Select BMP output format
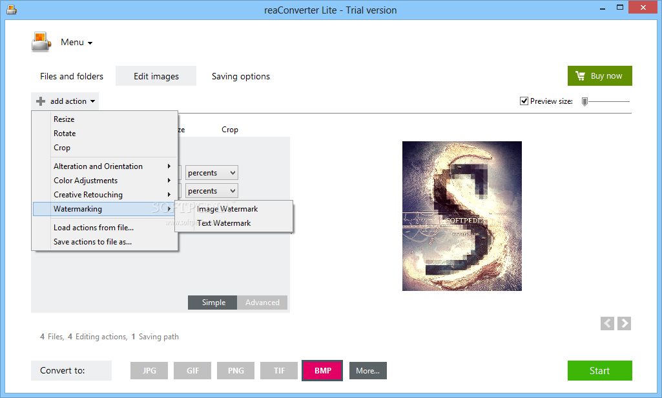The height and width of the screenshot is (398, 662). [x=322, y=371]
